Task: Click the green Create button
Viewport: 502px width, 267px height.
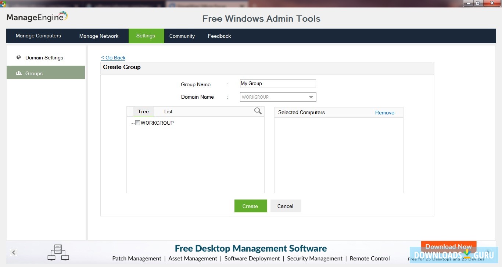Action: pos(251,206)
